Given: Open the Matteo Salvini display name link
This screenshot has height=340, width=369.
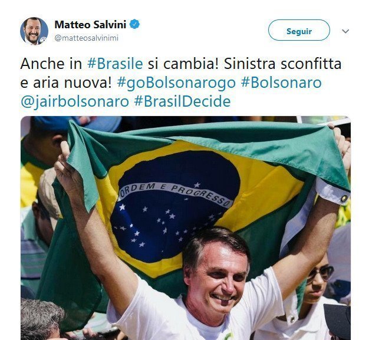Looking at the screenshot, I should click(90, 25).
